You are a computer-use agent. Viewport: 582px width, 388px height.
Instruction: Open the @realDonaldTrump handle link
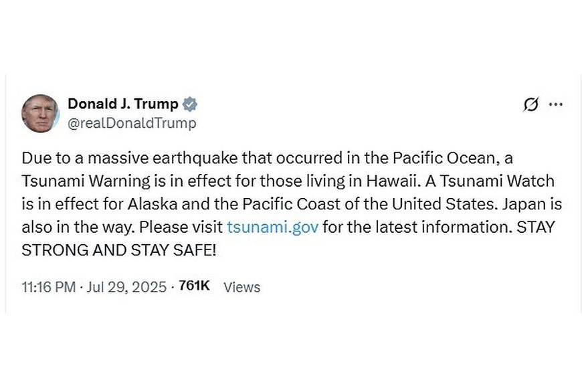pos(132,123)
